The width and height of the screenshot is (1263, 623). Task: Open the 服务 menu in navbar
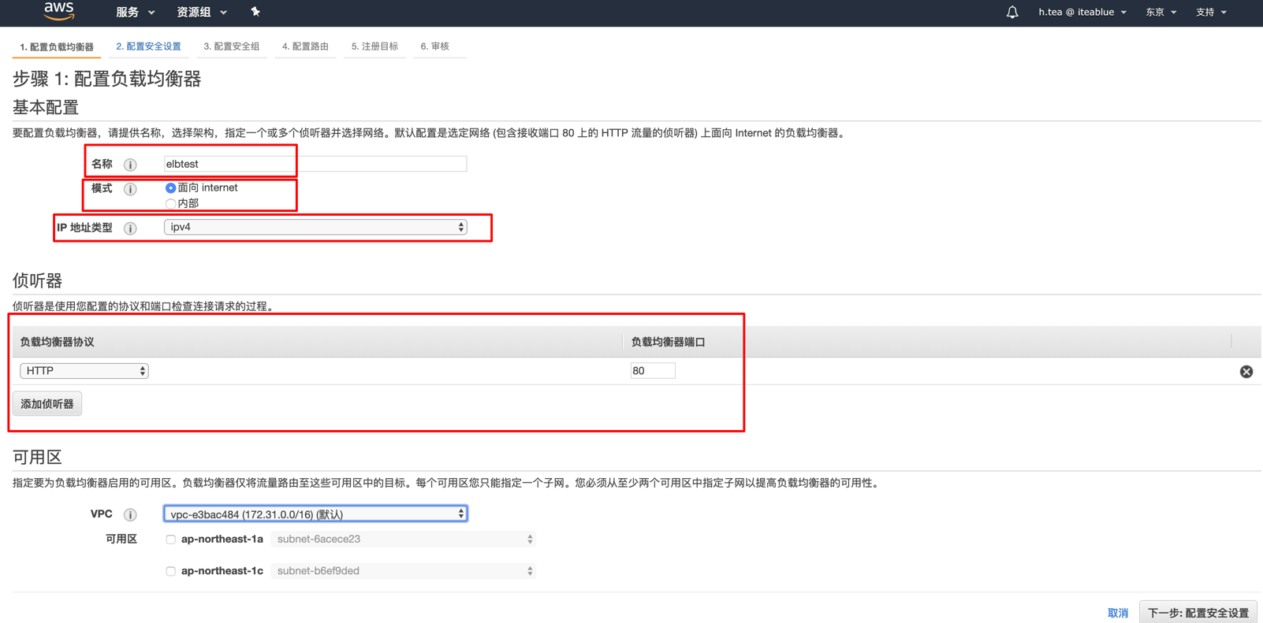click(135, 13)
